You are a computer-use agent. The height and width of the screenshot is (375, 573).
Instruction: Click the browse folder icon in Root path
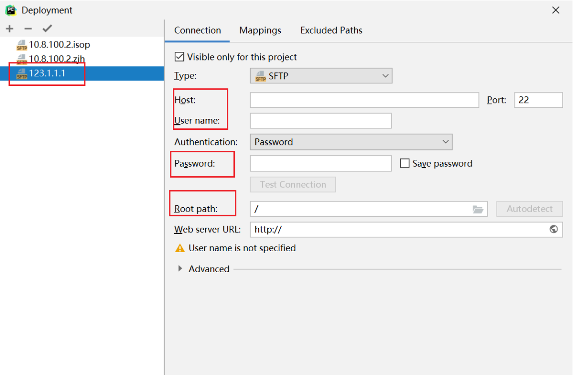pos(478,209)
